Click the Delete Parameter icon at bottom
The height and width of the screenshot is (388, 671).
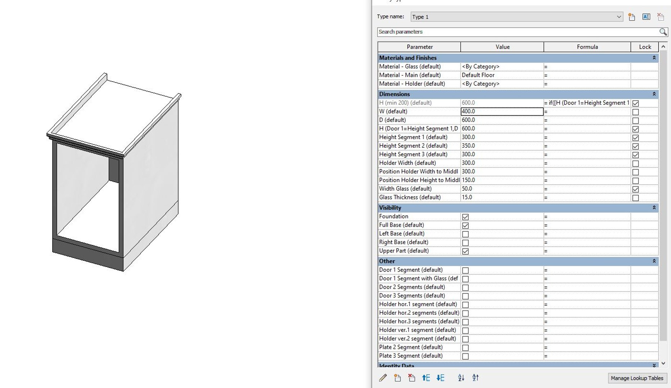pos(412,378)
